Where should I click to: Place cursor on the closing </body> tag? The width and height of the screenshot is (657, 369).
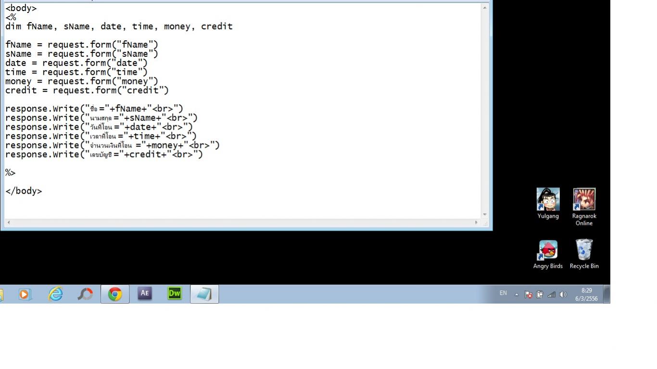click(24, 191)
